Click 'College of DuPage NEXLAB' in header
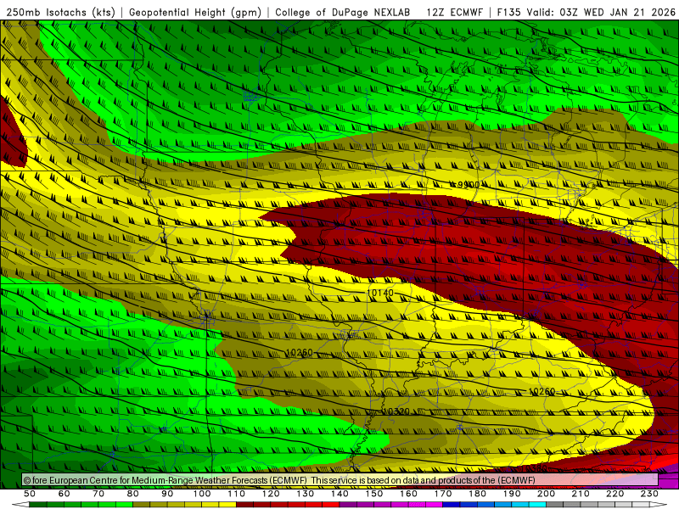Viewport: 679px width, 509px height. [x=343, y=12]
